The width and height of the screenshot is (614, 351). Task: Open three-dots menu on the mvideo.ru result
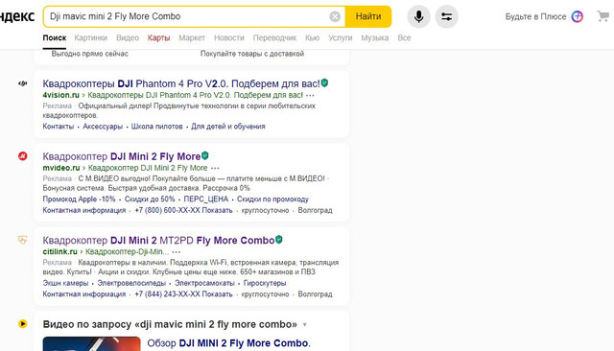[x=215, y=168]
